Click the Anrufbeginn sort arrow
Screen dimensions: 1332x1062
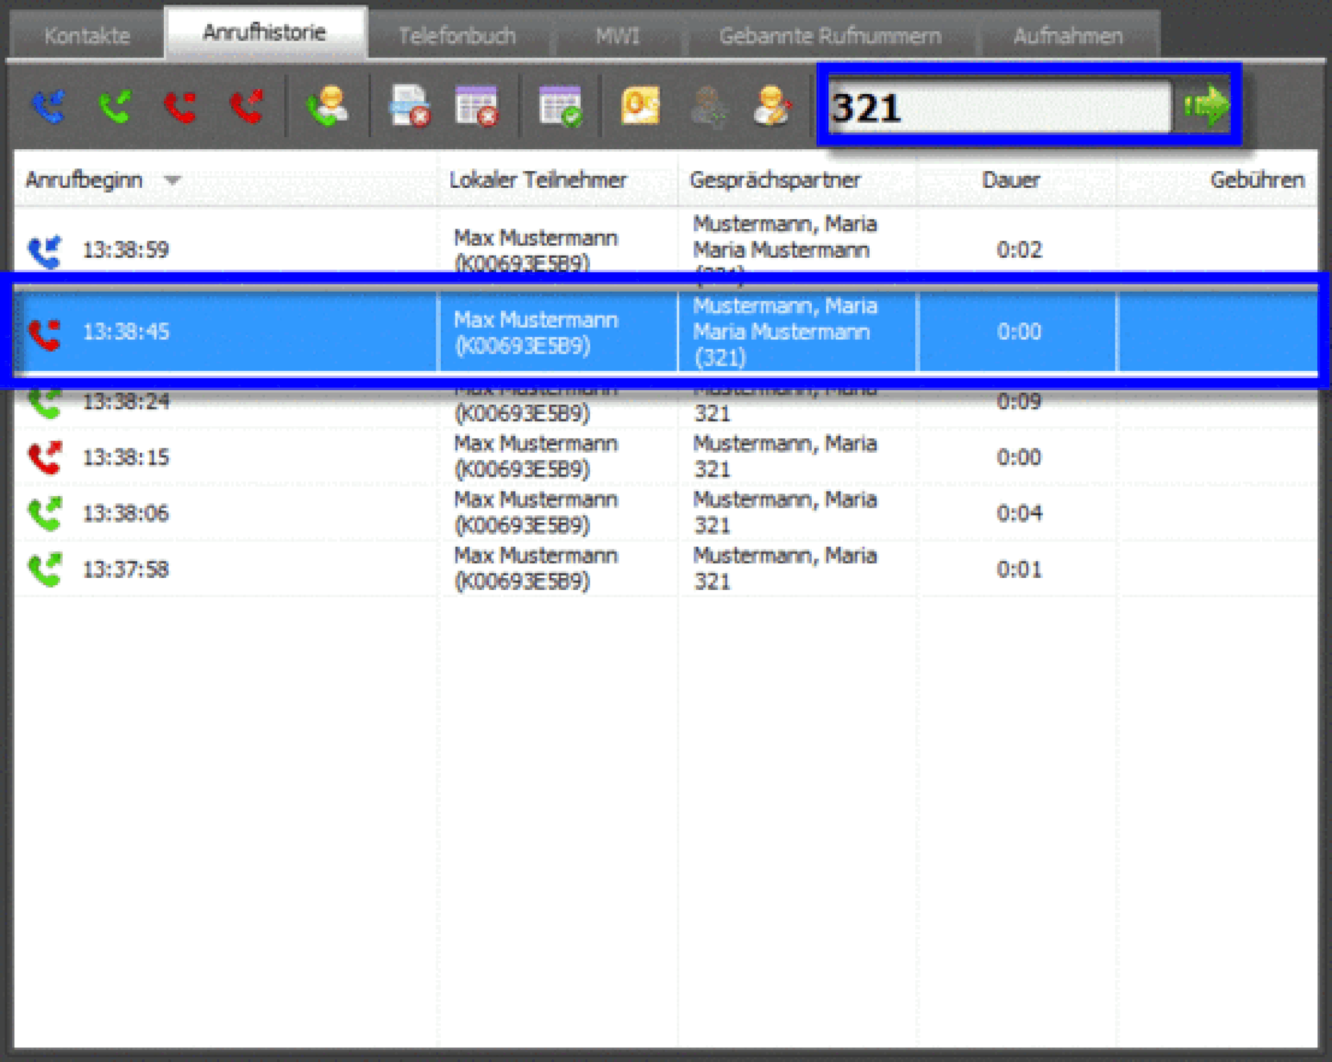tap(172, 180)
